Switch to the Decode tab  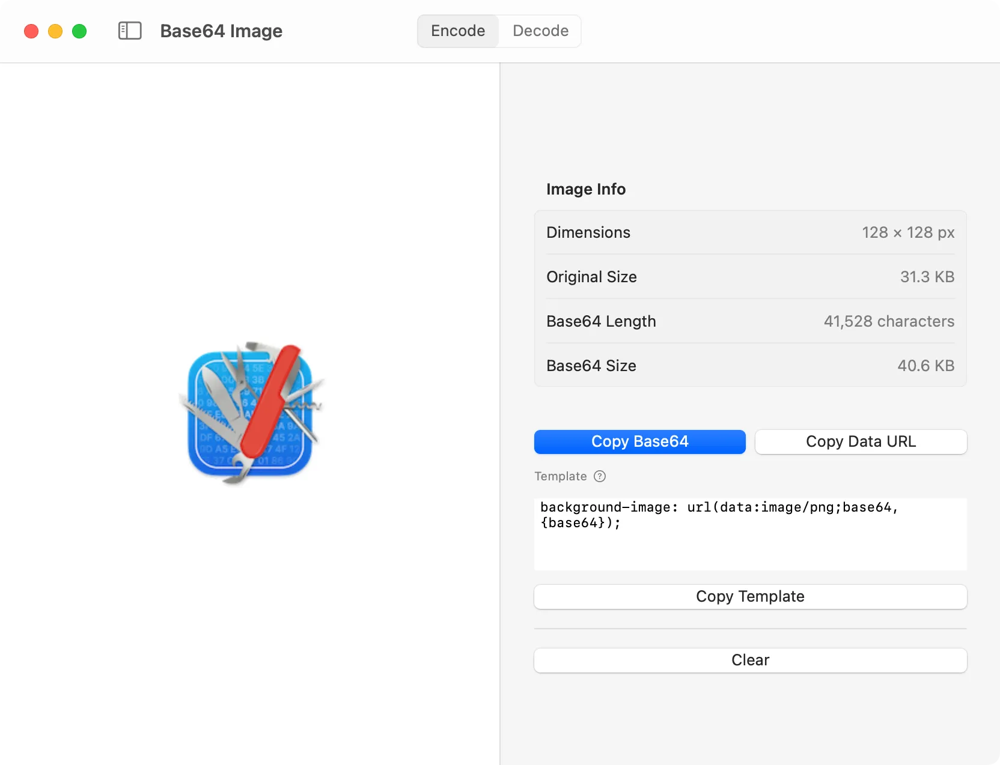[540, 31]
